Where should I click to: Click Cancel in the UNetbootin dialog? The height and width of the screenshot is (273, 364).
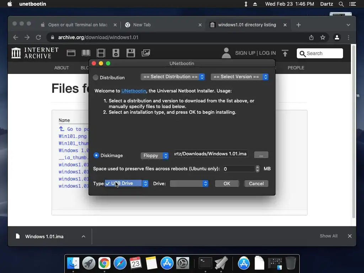[x=256, y=184]
